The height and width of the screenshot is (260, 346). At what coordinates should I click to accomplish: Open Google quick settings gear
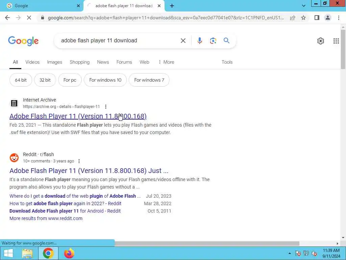click(320, 41)
